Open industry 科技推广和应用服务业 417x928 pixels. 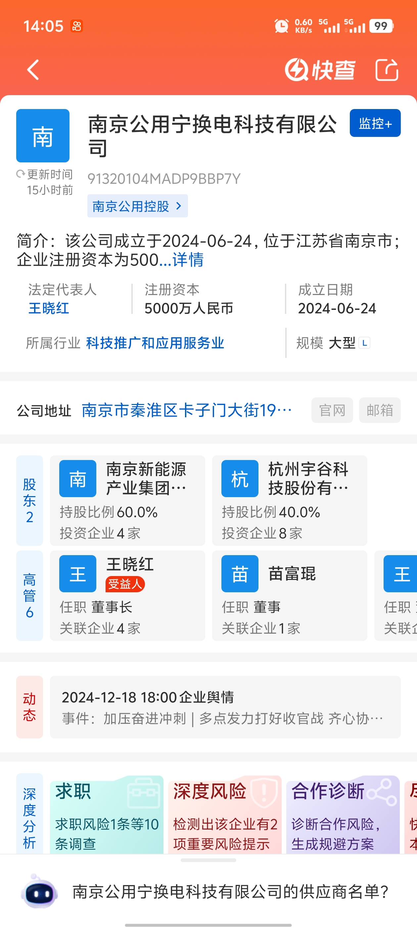point(155,343)
